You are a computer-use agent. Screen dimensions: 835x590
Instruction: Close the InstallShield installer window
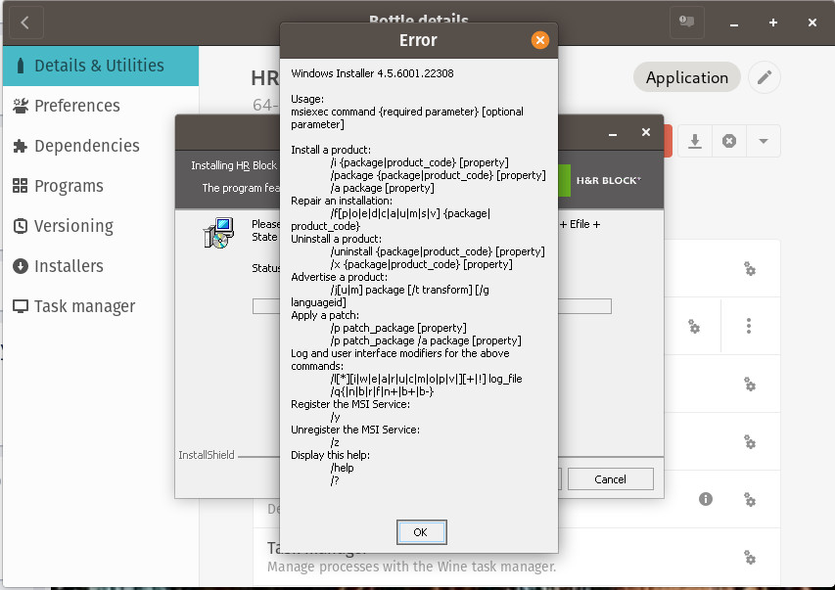coord(646,132)
